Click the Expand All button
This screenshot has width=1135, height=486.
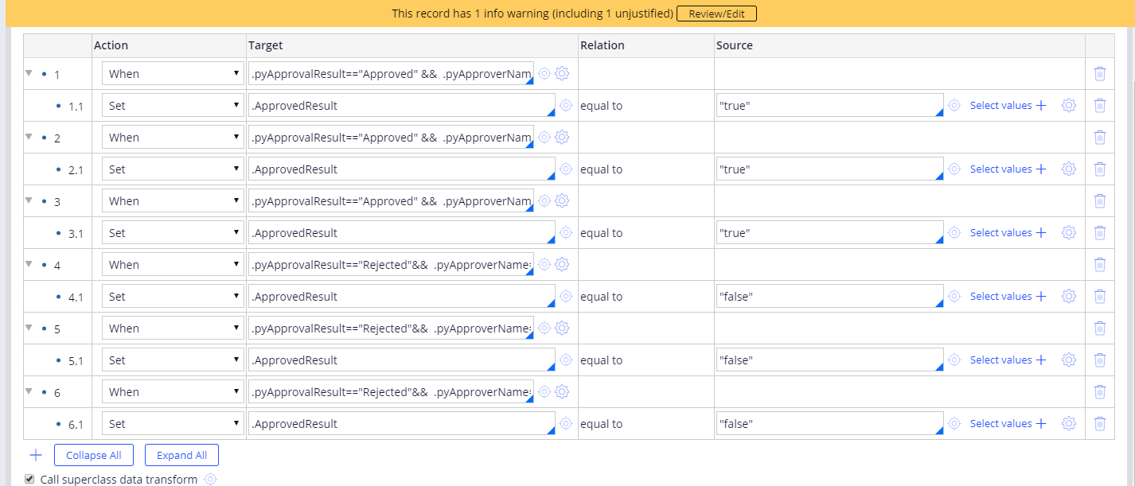tap(181, 455)
